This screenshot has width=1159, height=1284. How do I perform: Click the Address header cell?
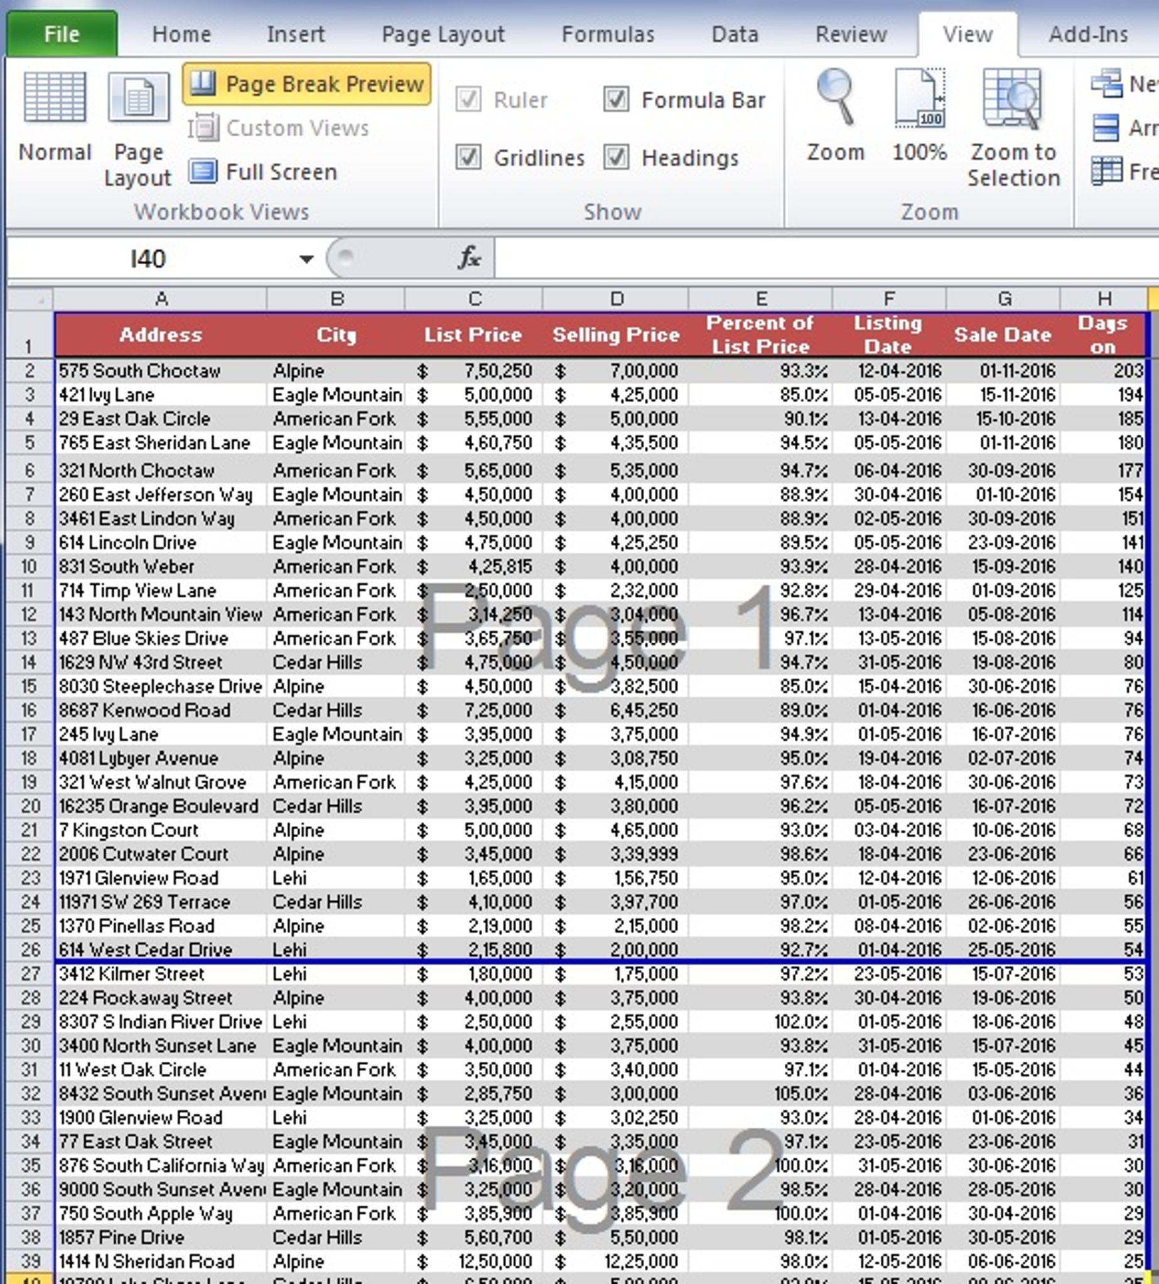tap(161, 334)
